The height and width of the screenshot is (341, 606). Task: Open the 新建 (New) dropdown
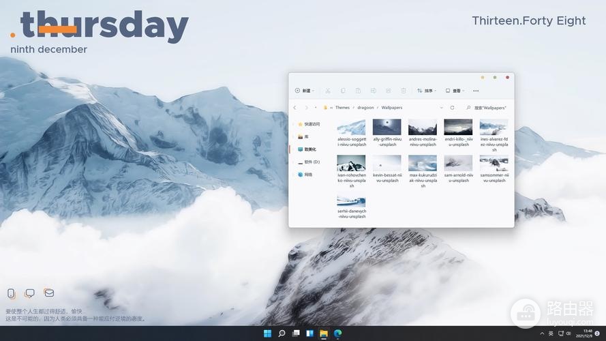pos(305,91)
